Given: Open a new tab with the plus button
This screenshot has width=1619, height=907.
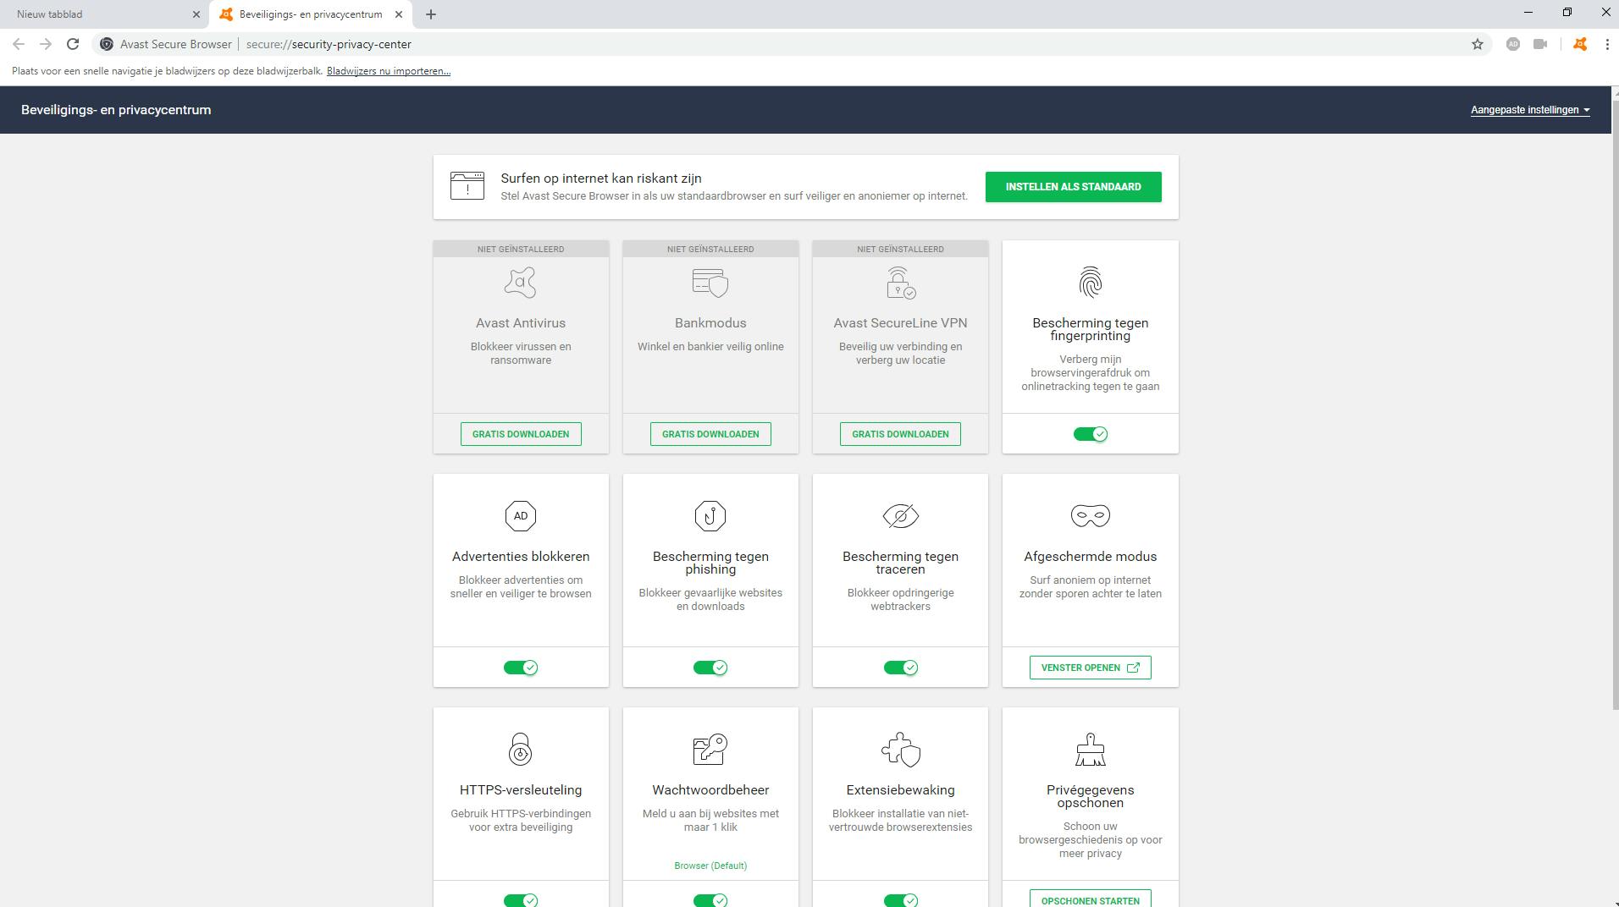Looking at the screenshot, I should pyautogui.click(x=431, y=14).
